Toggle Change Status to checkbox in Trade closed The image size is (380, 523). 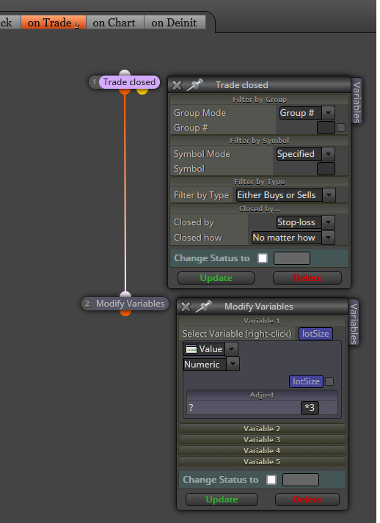(x=263, y=258)
